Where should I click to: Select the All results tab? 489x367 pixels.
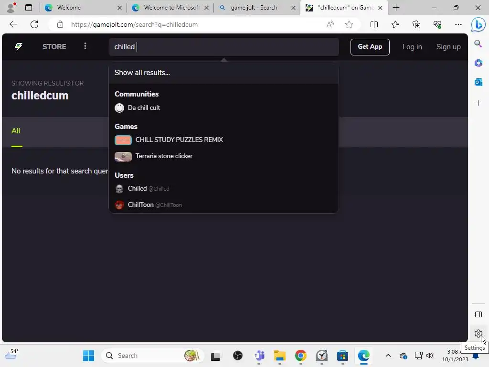tap(16, 131)
